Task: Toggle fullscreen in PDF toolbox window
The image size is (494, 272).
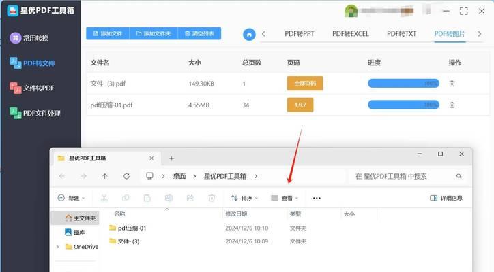Action: 463,11
